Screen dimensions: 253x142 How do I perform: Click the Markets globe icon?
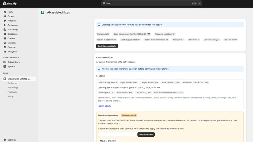pyautogui.click(x=5, y=43)
